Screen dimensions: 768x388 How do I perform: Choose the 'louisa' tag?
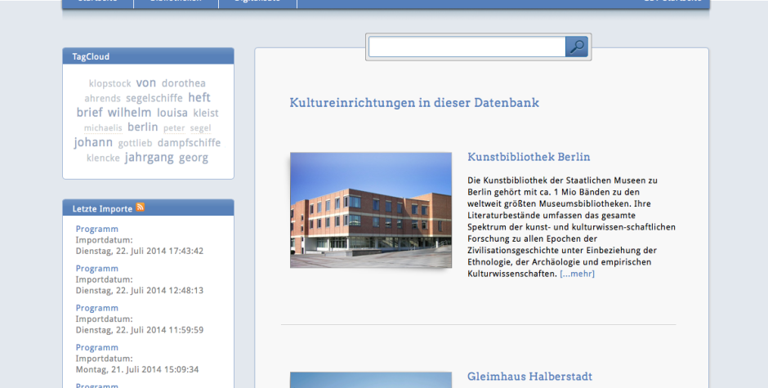pos(172,113)
